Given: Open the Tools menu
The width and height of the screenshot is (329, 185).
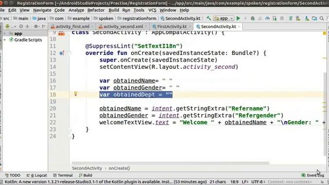Looking at the screenshot, I should point(139,10).
